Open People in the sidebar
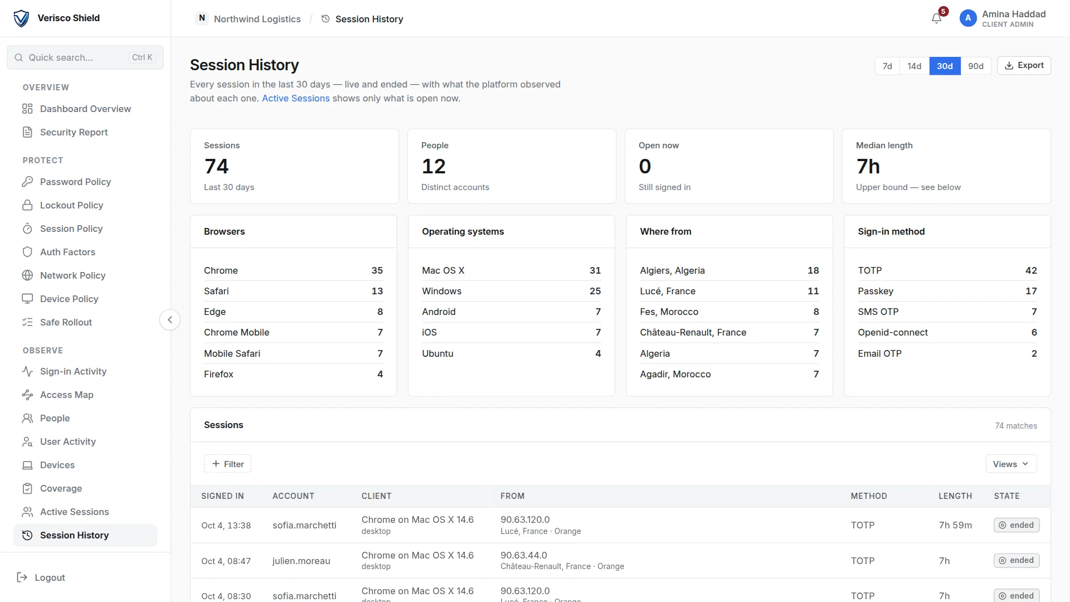Viewport: 1070px width, 602px height. 85,418
